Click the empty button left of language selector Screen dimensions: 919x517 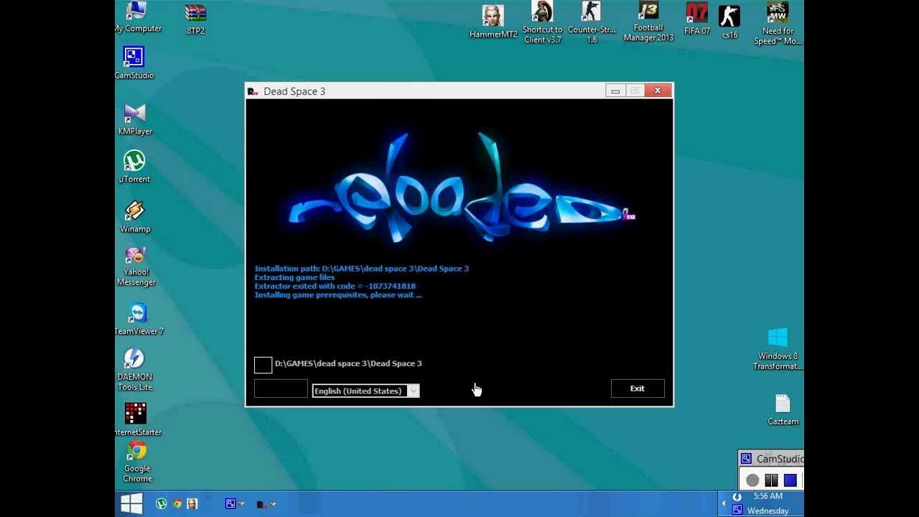[x=281, y=388]
